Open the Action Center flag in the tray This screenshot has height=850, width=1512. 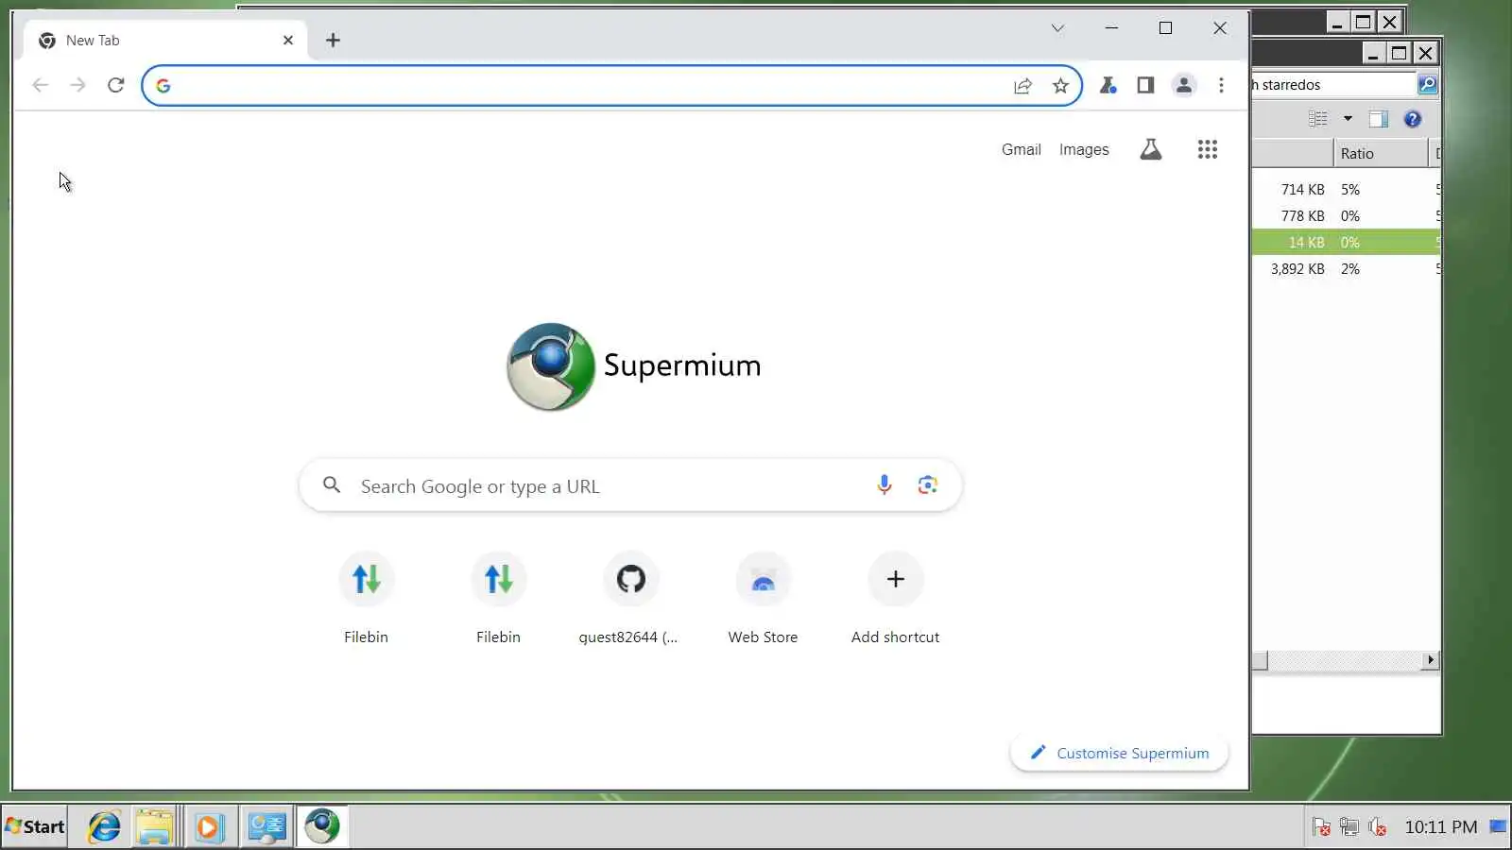1321,827
